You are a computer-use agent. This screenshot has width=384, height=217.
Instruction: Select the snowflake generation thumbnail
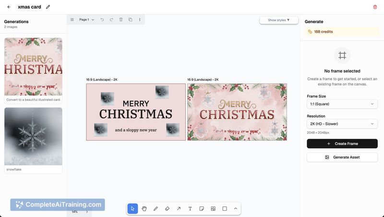click(x=33, y=136)
